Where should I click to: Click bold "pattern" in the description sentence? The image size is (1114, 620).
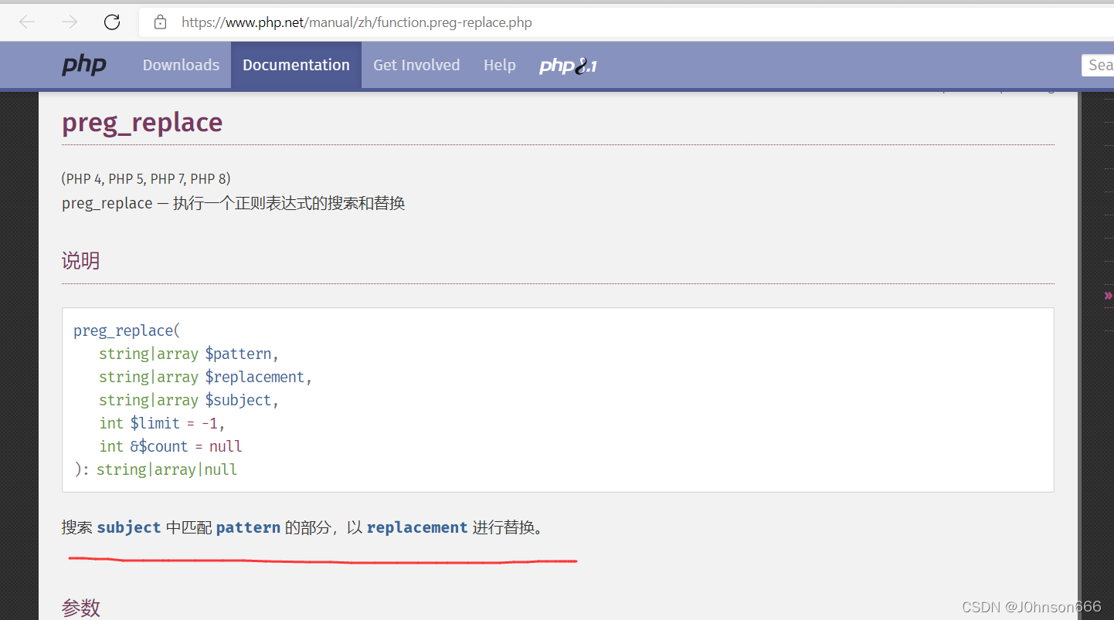(248, 527)
